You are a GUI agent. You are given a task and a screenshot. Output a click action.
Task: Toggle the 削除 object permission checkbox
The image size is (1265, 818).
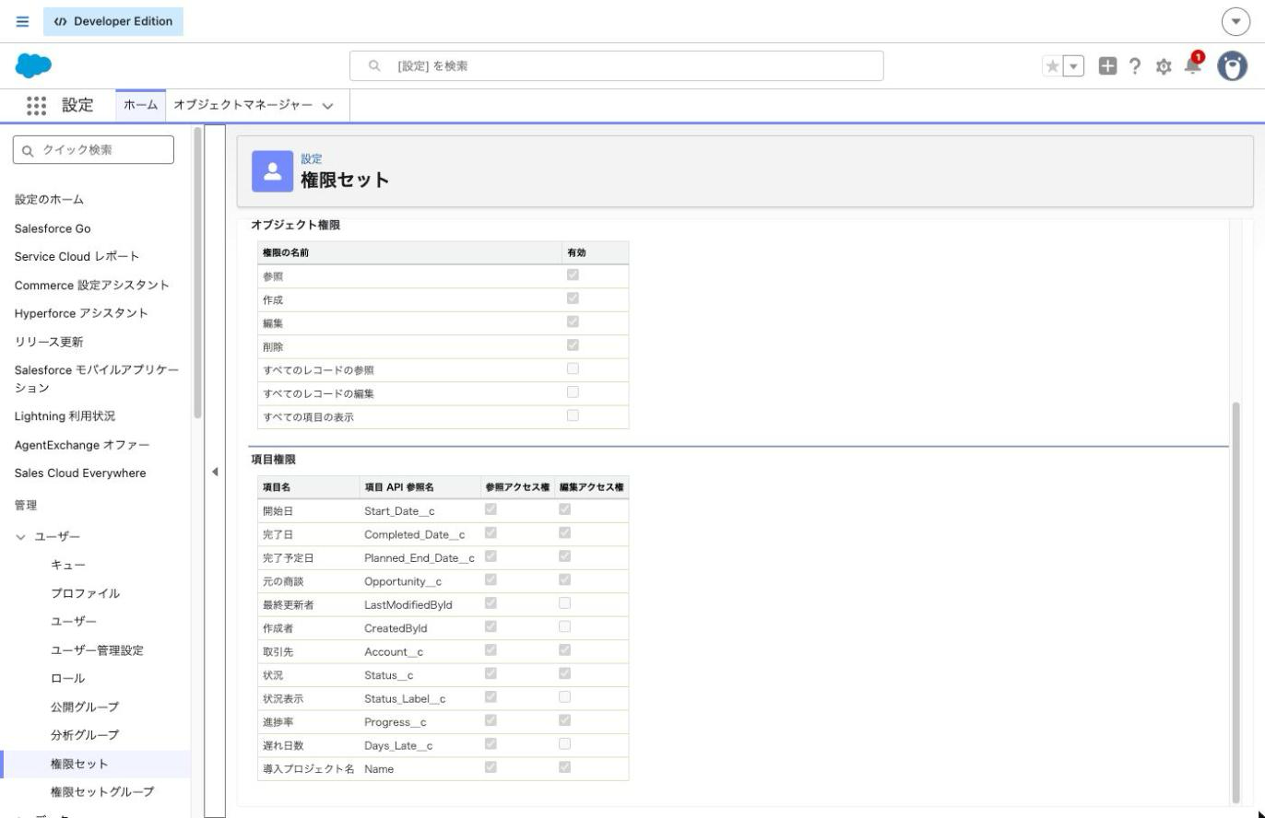tap(573, 345)
